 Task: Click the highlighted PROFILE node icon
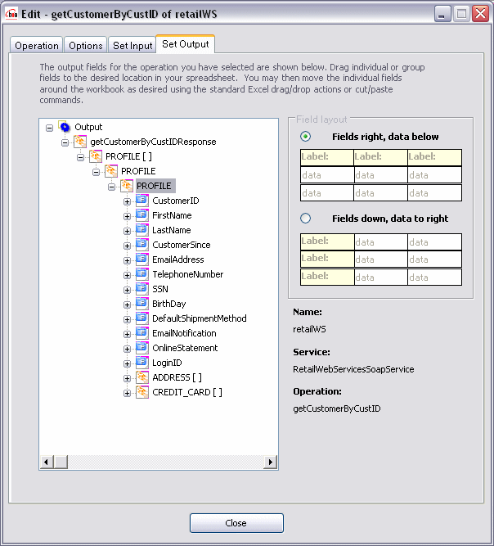pyautogui.click(x=127, y=186)
